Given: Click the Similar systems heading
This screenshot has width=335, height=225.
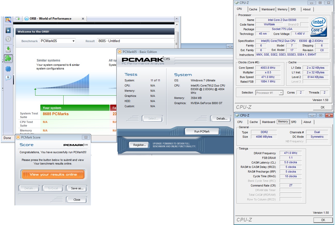Looking at the screenshot, I should 48,60.
